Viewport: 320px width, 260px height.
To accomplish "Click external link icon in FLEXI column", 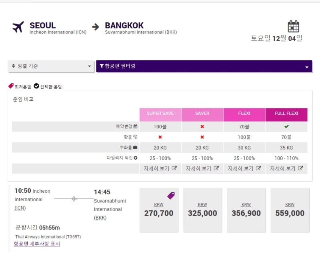I will tap(258, 168).
